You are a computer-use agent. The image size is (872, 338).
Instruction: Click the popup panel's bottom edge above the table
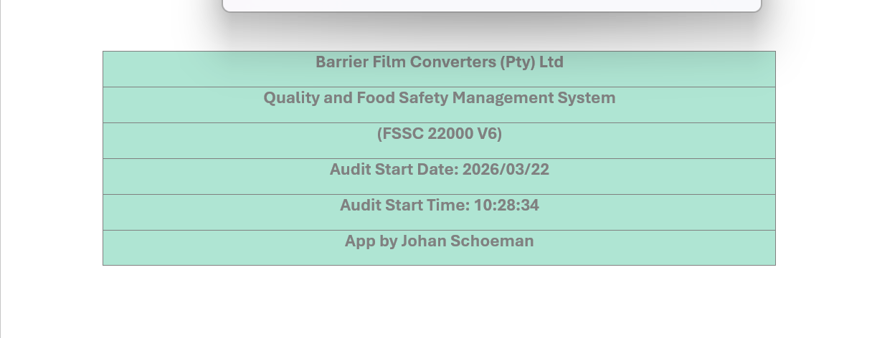point(492,10)
